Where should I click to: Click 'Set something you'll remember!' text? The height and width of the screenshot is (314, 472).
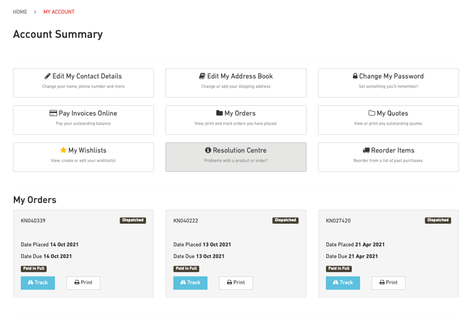pos(389,87)
